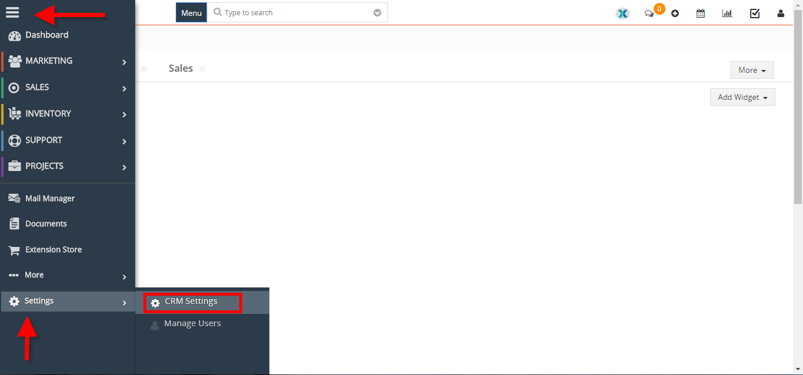This screenshot has height=375, width=803.
Task: Click the Dashboard palette icon
Action: tap(15, 35)
